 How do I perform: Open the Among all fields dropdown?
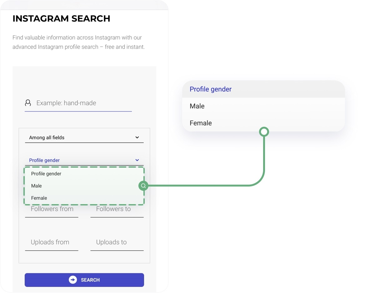[x=84, y=137]
